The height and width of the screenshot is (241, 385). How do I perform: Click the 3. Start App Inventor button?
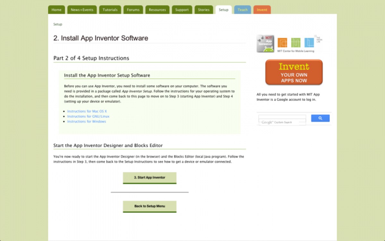pos(150,178)
